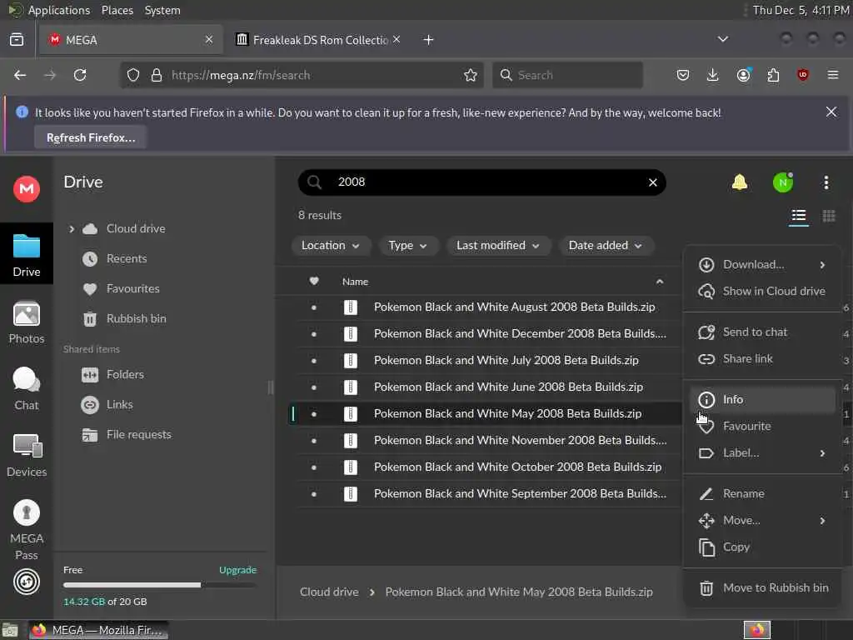List all open tabs dropdown
Image resolution: width=853 pixels, height=640 pixels.
(723, 40)
